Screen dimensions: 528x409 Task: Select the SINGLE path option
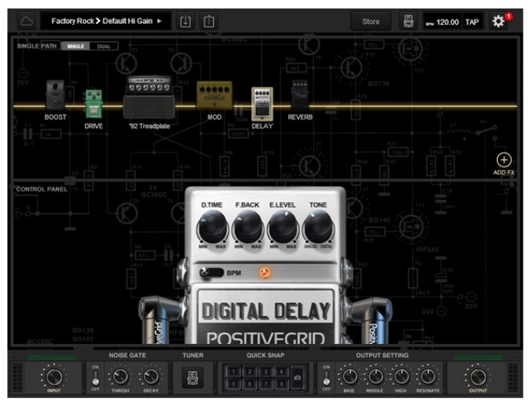(75, 46)
